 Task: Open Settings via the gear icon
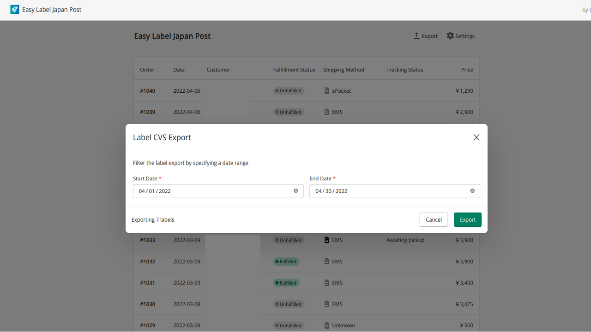click(x=450, y=36)
